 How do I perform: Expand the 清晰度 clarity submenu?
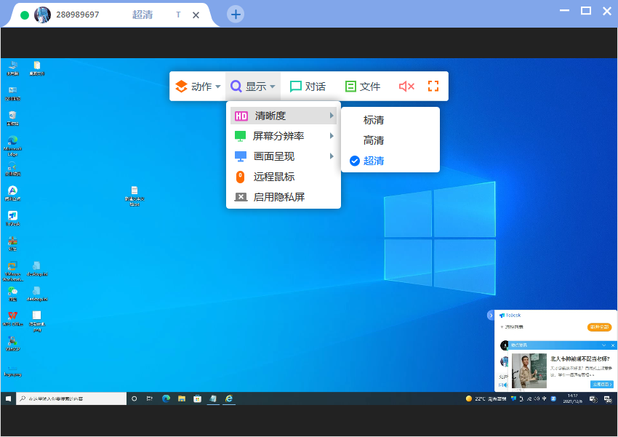point(284,116)
